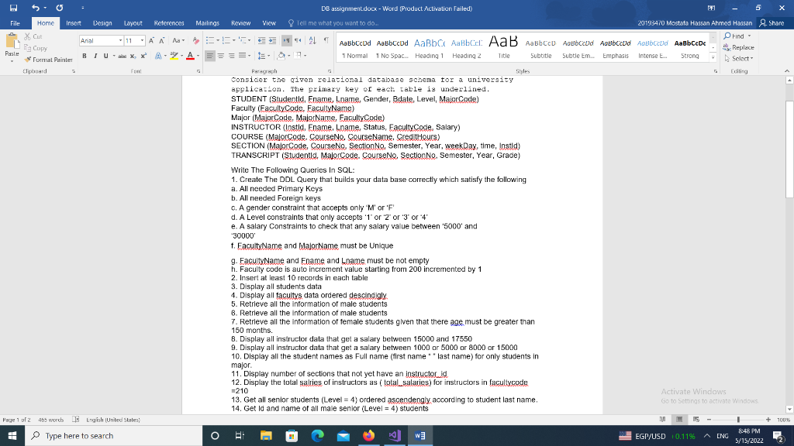Toggle show/hide paragraph marks
This screenshot has height=446, width=794.
[326, 39]
